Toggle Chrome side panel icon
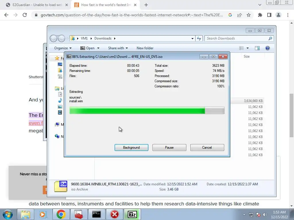Viewport: 294px width, 220px height. pyautogui.click(x=269, y=15)
